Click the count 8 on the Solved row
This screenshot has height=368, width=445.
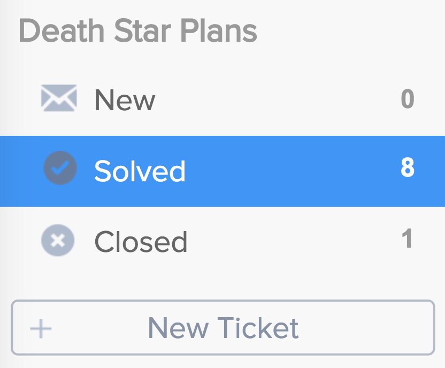coord(408,167)
